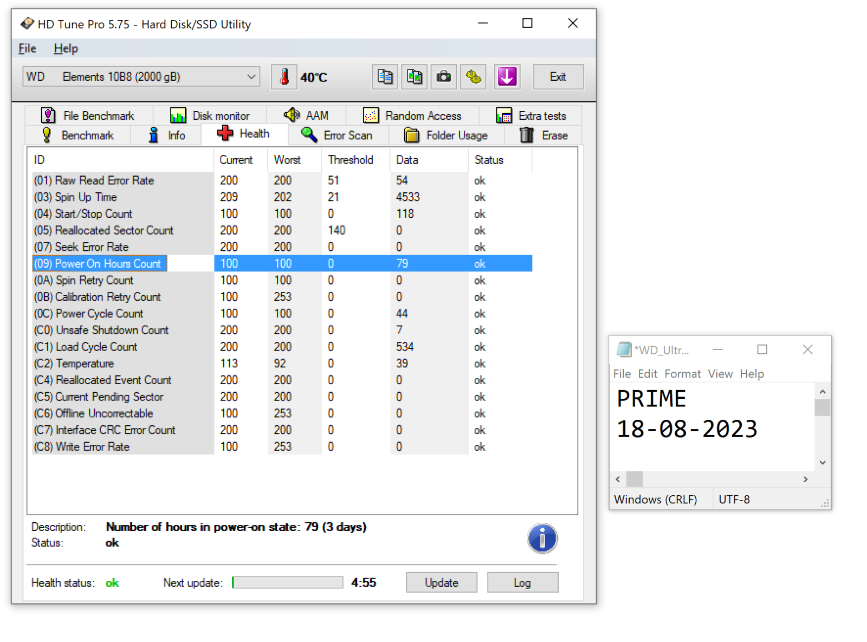
Task: Click the Notepad horizontal scrollbar left arrow
Action: (618, 479)
